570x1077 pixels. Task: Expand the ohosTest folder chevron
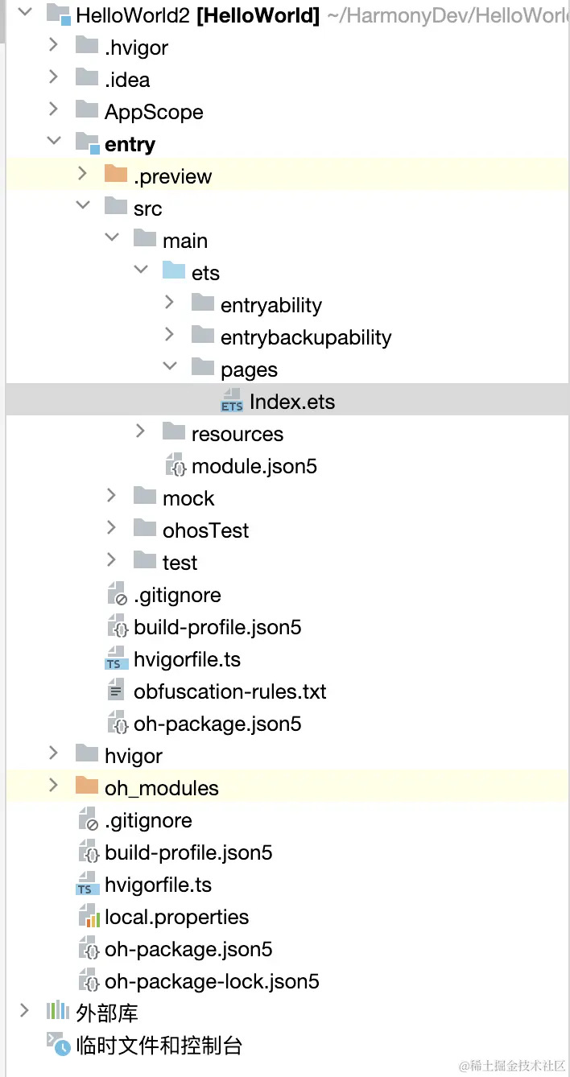[x=112, y=530]
